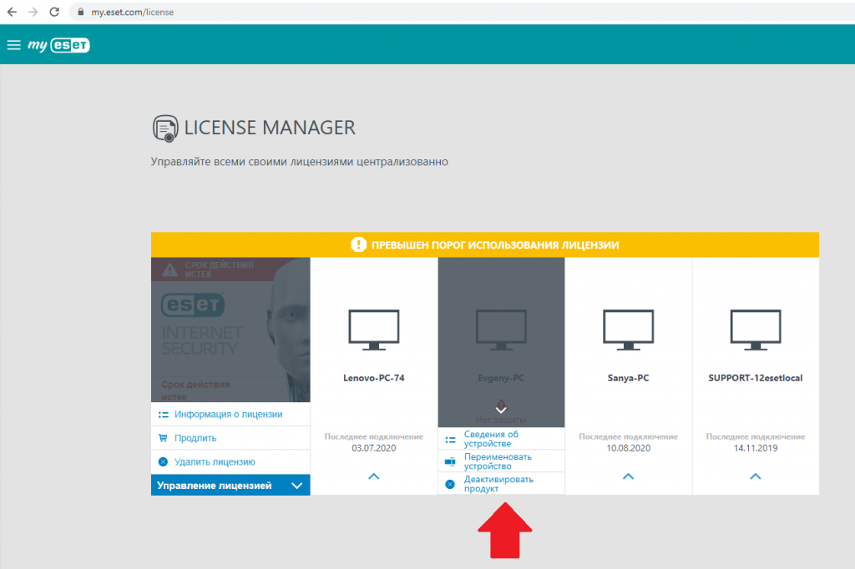Click the date 10.08.2020

(x=628, y=448)
